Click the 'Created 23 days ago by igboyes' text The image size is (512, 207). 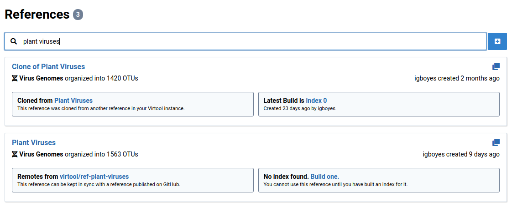point(299,109)
